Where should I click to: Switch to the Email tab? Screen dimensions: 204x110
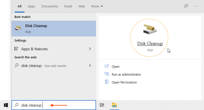68,6
